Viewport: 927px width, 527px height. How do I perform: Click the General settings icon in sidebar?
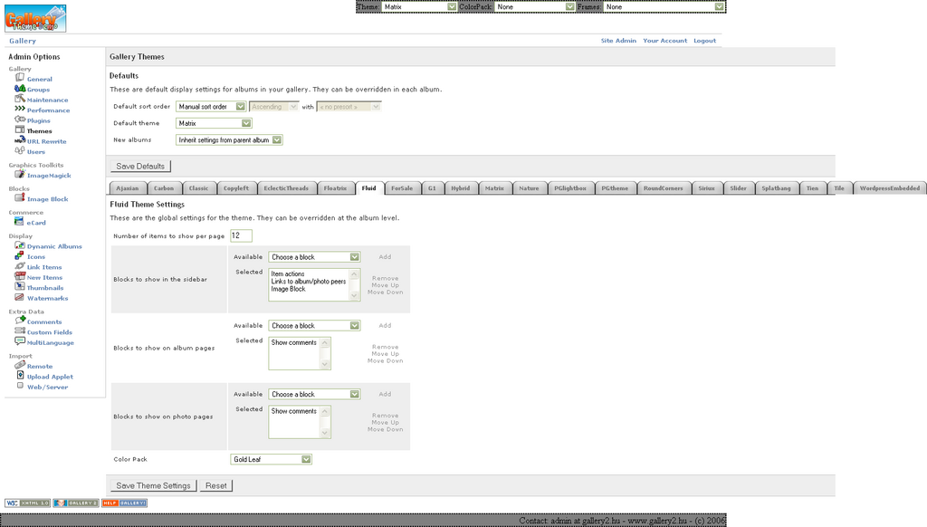click(x=20, y=78)
